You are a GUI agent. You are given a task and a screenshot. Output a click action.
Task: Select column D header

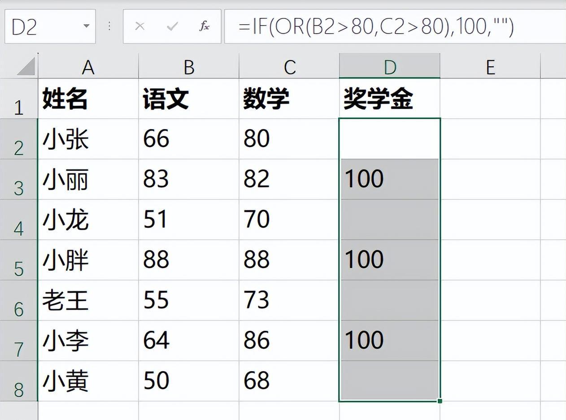[390, 66]
